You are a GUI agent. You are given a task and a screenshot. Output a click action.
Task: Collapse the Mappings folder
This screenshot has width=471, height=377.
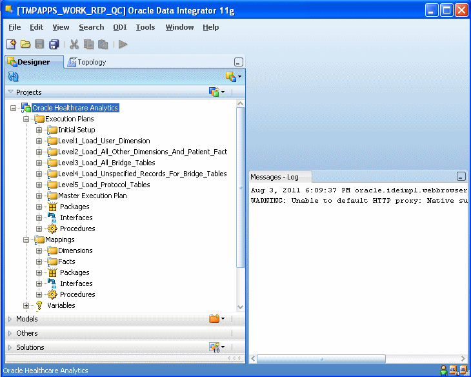click(x=26, y=239)
